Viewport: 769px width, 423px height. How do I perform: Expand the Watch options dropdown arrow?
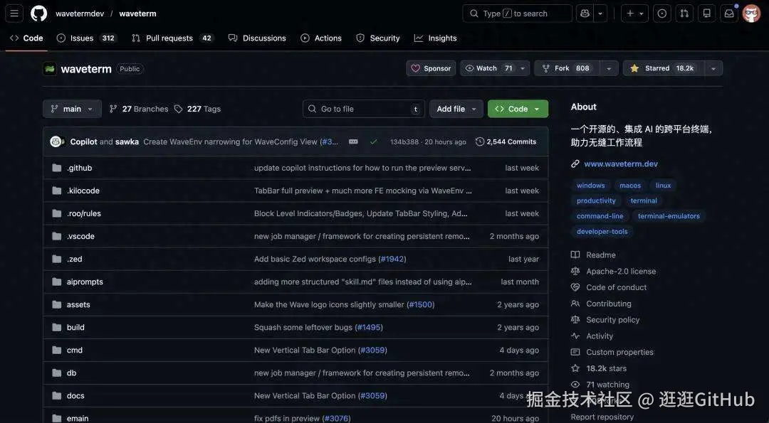coord(523,68)
